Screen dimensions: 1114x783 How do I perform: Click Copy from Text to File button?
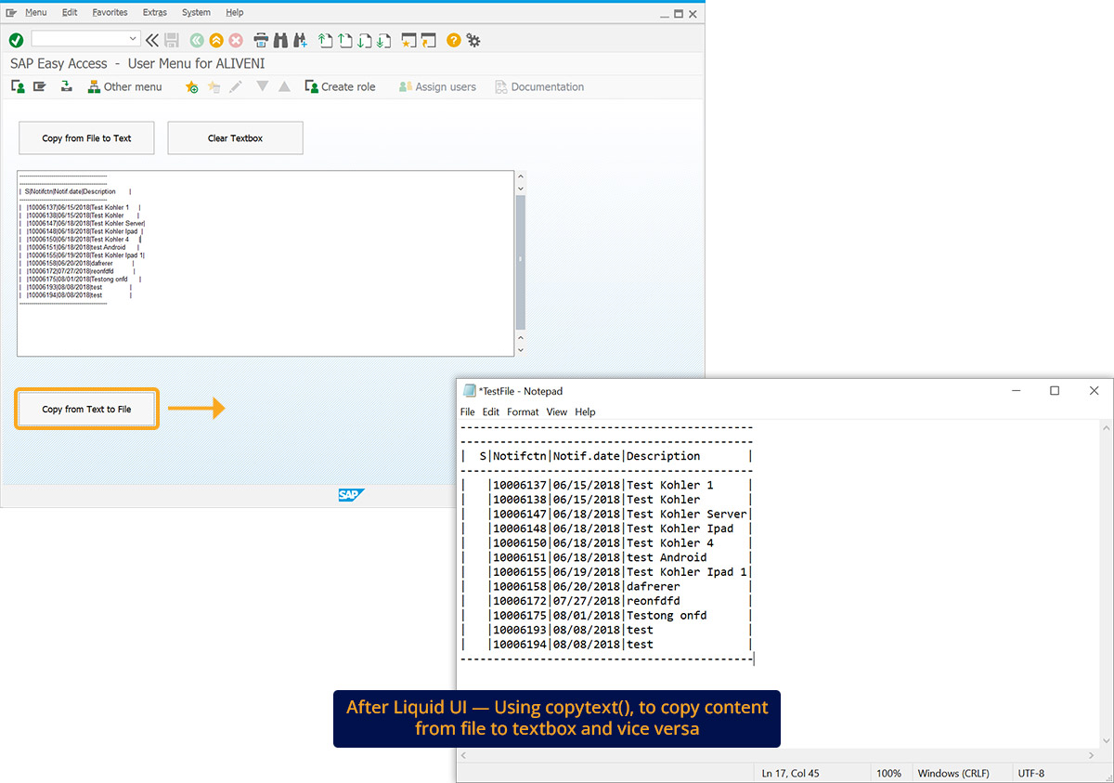coord(86,409)
